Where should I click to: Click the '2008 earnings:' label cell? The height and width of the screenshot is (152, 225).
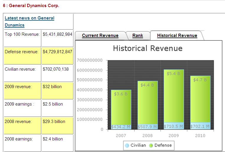tap(22, 143)
